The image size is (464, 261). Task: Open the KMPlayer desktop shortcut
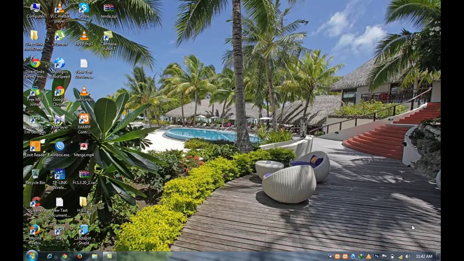tap(59, 122)
